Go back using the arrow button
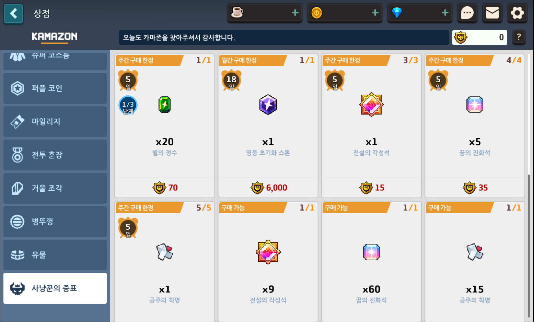This screenshot has height=322, width=534. coord(13,14)
